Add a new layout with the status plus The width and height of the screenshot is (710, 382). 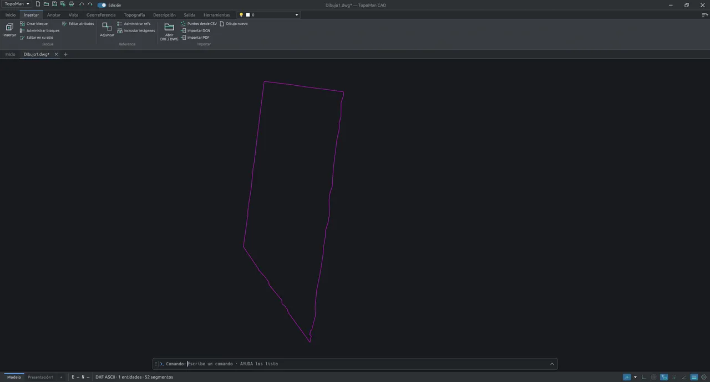click(61, 377)
